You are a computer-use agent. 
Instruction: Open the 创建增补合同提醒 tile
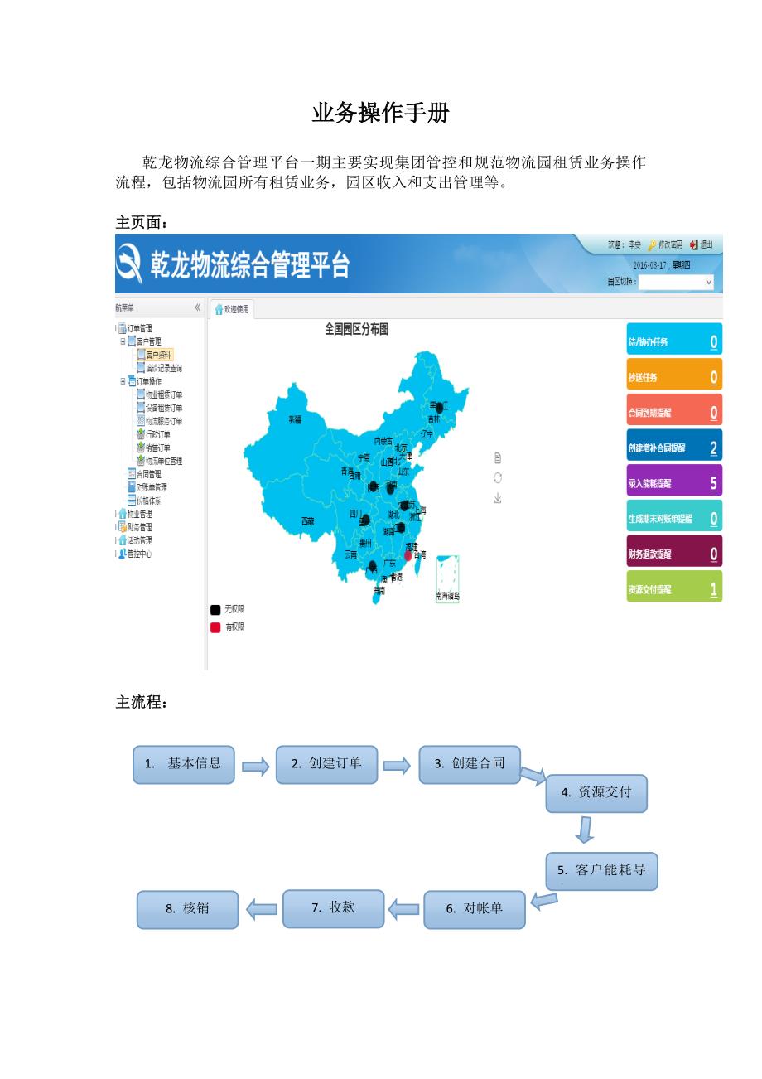[674, 445]
